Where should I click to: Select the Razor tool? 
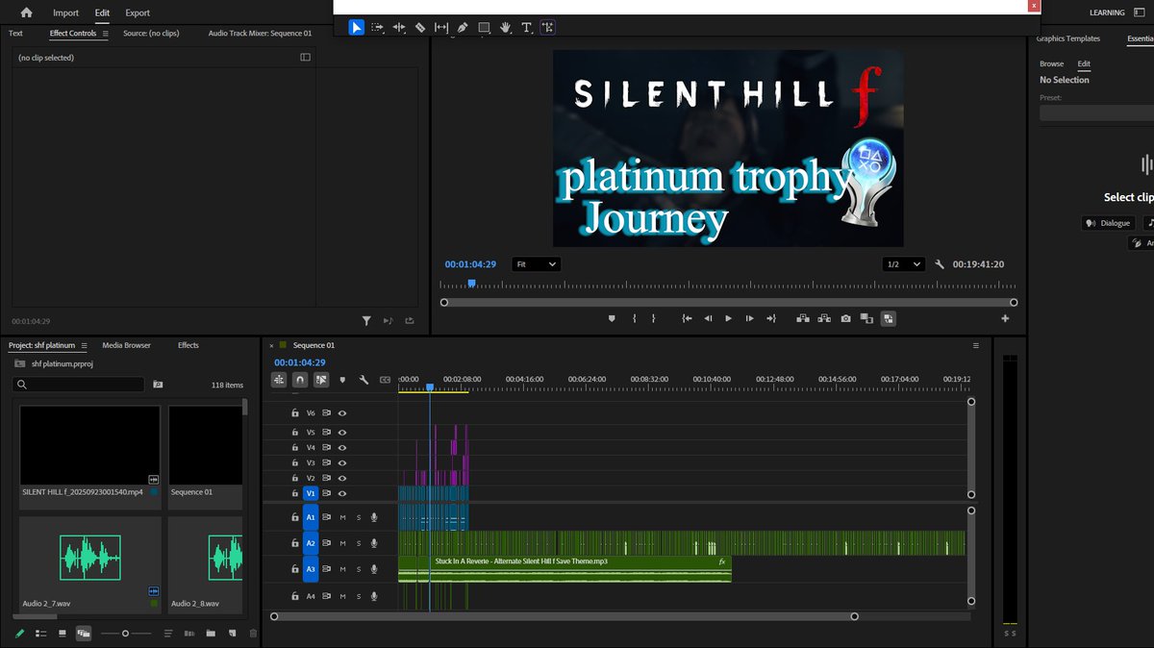click(420, 28)
